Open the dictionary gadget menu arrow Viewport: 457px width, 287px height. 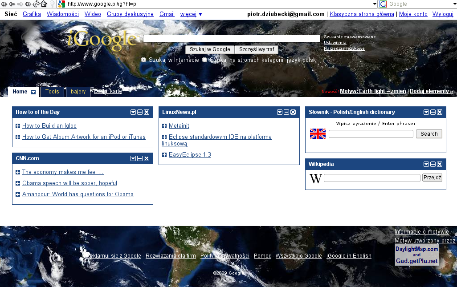tap(426, 112)
